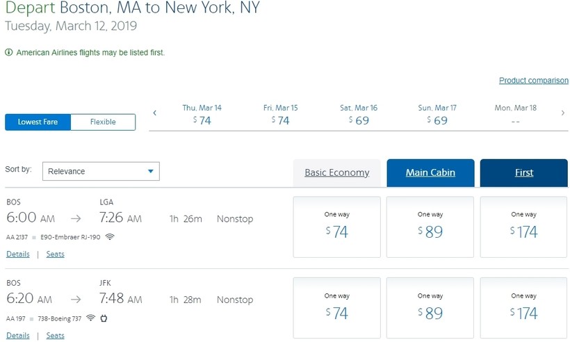Image resolution: width=570 pixels, height=342 pixels.
Task: Click the power outlet icon on AA 197
Action: tap(104, 318)
